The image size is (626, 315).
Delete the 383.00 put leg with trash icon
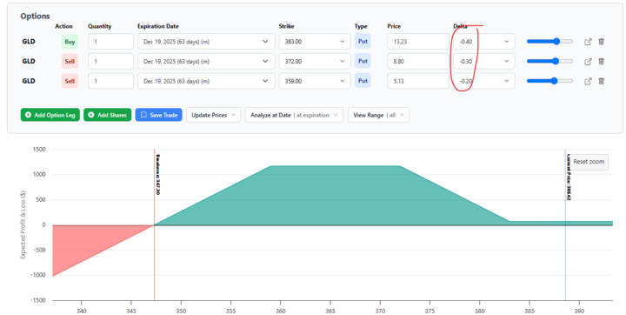(602, 42)
